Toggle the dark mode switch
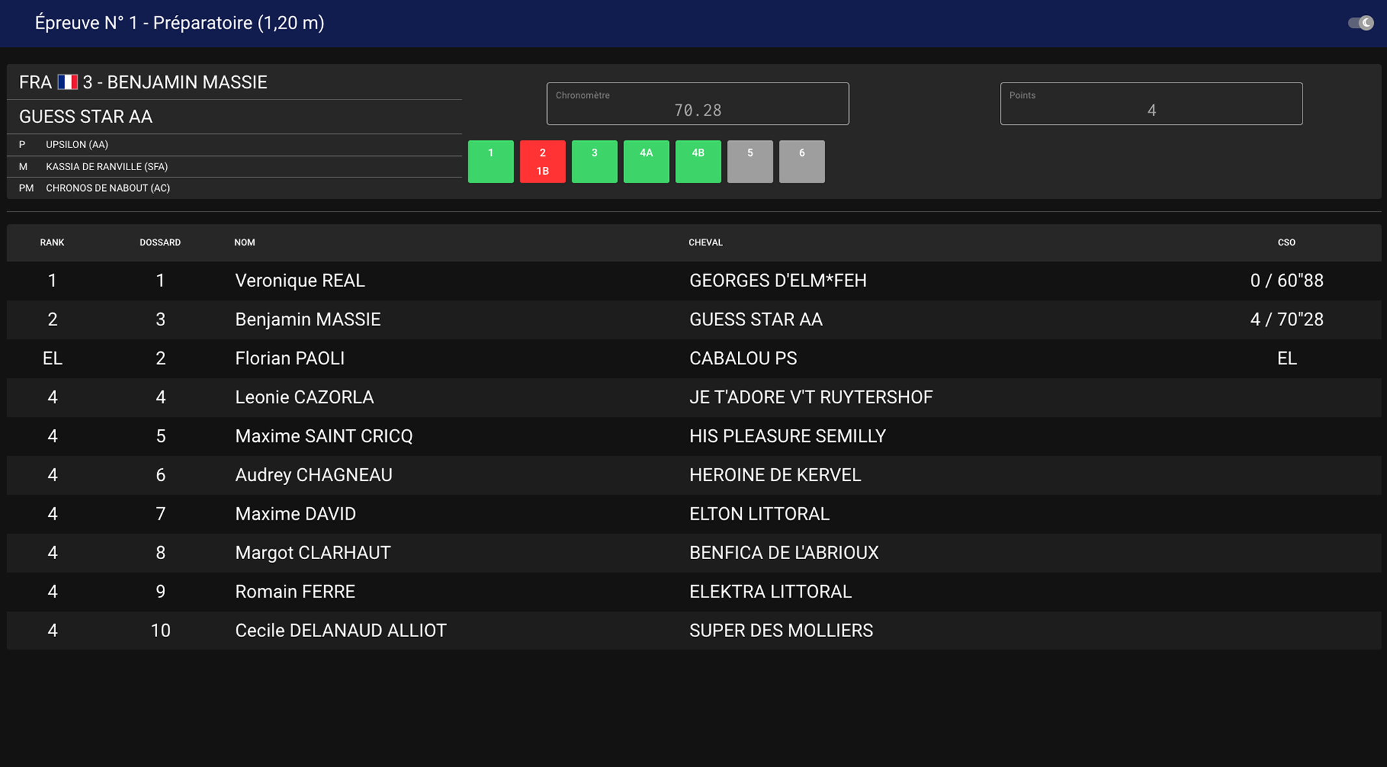Viewport: 1387px width, 767px height. [x=1360, y=23]
